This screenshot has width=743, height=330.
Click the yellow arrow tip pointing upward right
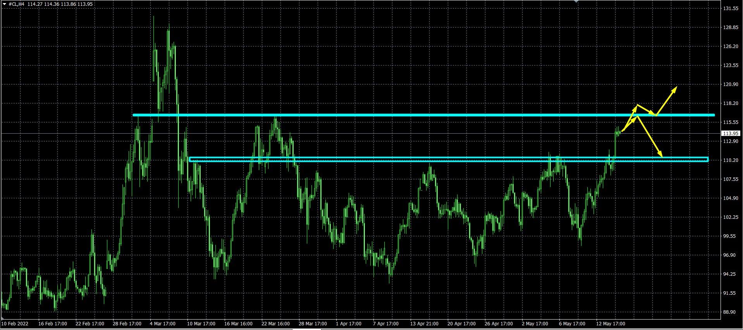(676, 87)
